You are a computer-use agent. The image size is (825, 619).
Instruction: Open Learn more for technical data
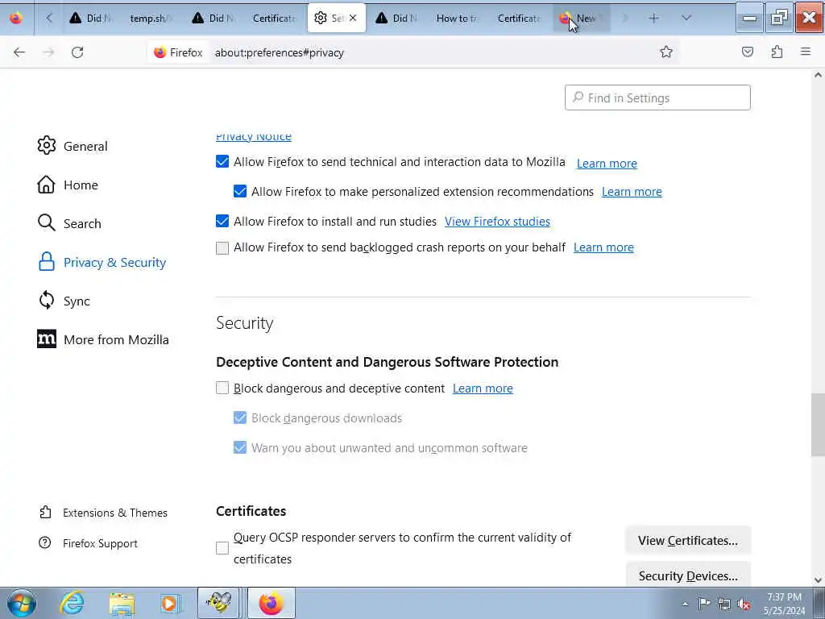(x=607, y=164)
